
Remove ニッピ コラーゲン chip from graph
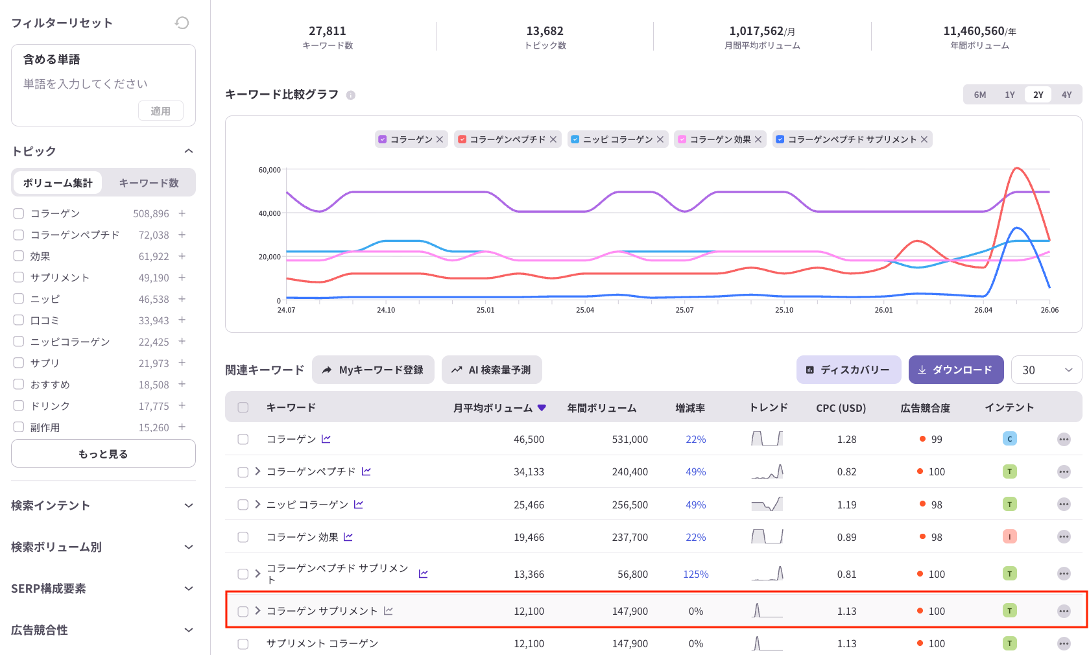pyautogui.click(x=660, y=139)
